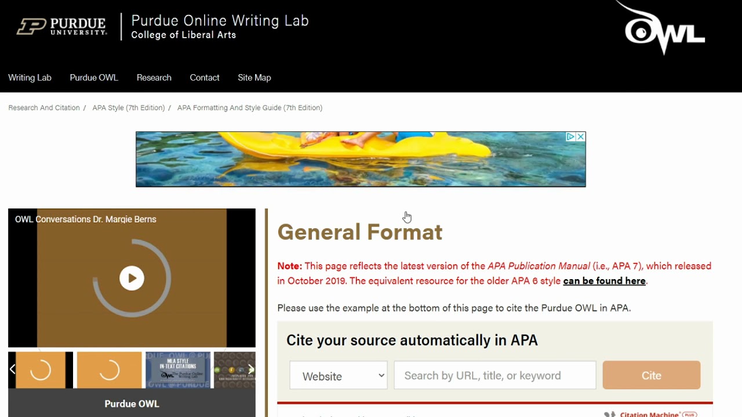The width and height of the screenshot is (742, 417).
Task: Click the Search by URL input field
Action: (495, 375)
